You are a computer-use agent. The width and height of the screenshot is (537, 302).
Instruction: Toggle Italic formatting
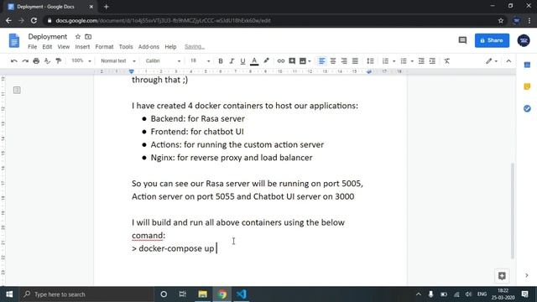[232, 61]
